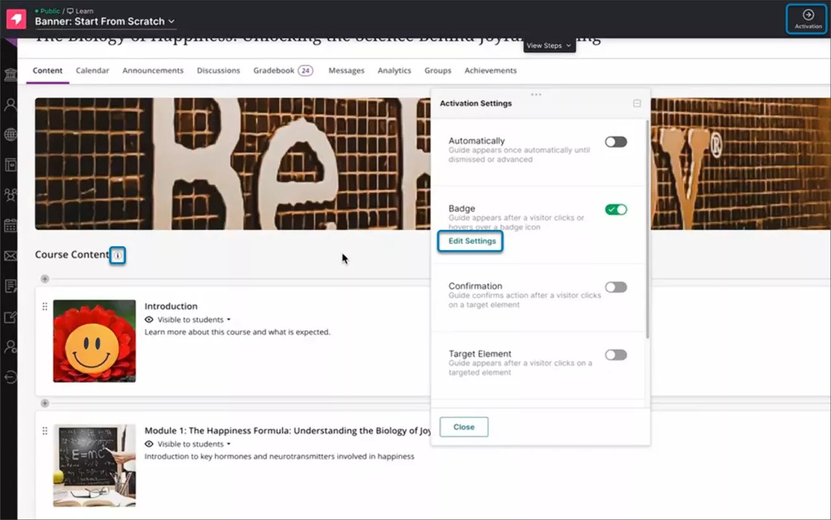Open the Institution page icon in sidebar
Screen dimensions: 831x520
coord(11,74)
